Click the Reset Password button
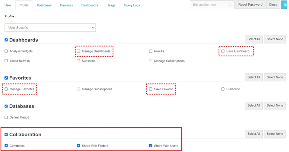Image resolution: width=289 pixels, height=152 pixels. click(250, 5)
